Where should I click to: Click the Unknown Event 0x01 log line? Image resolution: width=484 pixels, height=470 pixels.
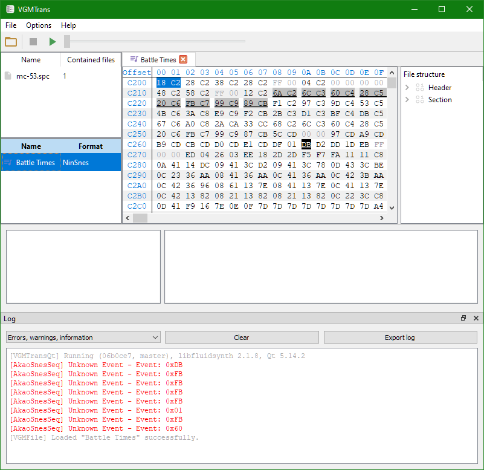pyautogui.click(x=96, y=410)
